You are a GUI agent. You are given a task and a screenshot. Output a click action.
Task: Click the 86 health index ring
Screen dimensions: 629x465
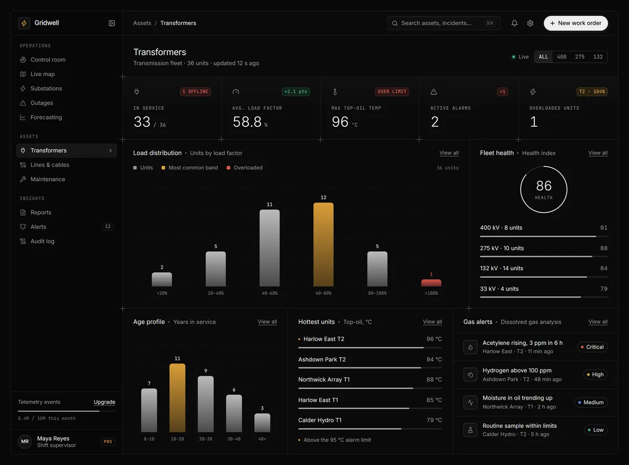pos(544,190)
